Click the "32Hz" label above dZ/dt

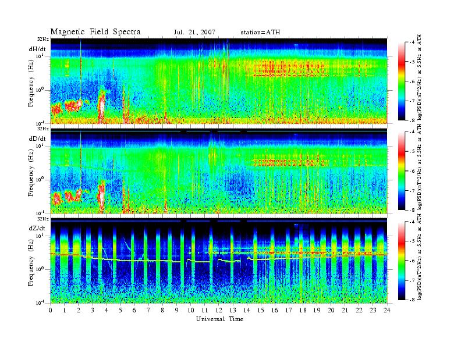coord(43,219)
